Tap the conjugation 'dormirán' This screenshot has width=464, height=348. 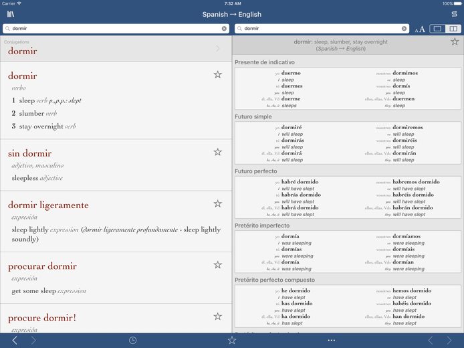[404, 153]
